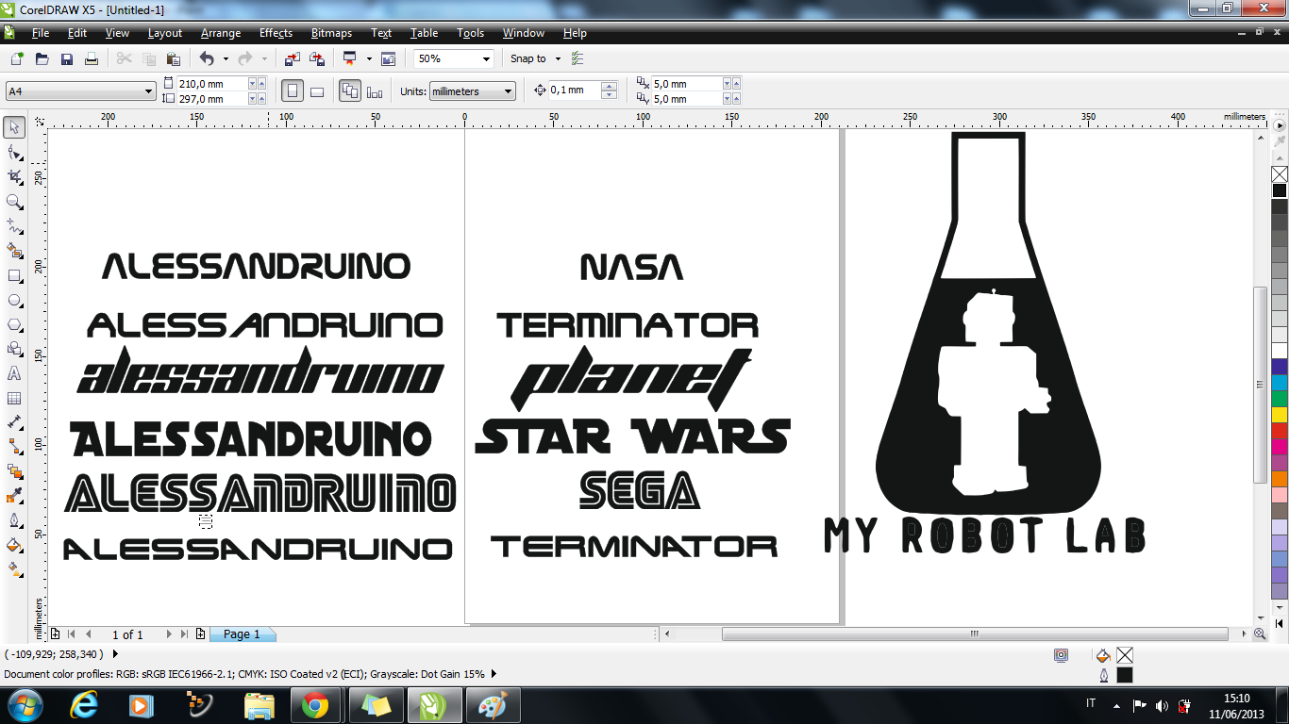Expand the document color profiles arrow
The height and width of the screenshot is (724, 1289).
pyautogui.click(x=494, y=674)
